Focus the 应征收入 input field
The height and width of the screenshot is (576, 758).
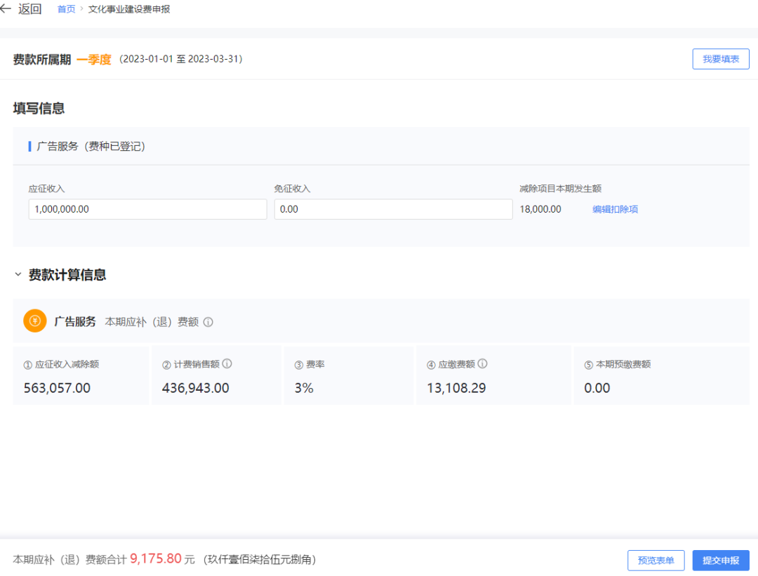pyautogui.click(x=147, y=209)
